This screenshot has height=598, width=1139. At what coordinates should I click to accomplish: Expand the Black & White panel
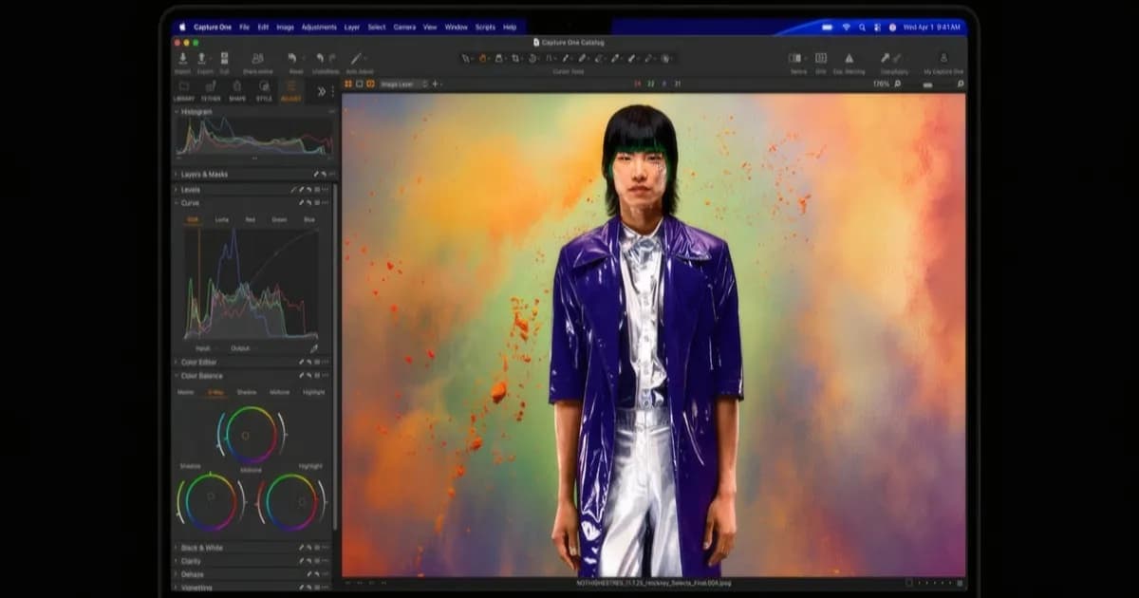point(177,548)
